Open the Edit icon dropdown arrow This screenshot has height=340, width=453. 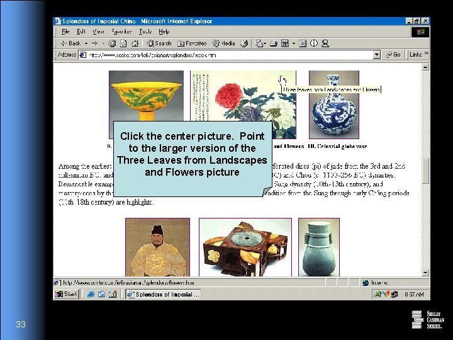(x=294, y=43)
